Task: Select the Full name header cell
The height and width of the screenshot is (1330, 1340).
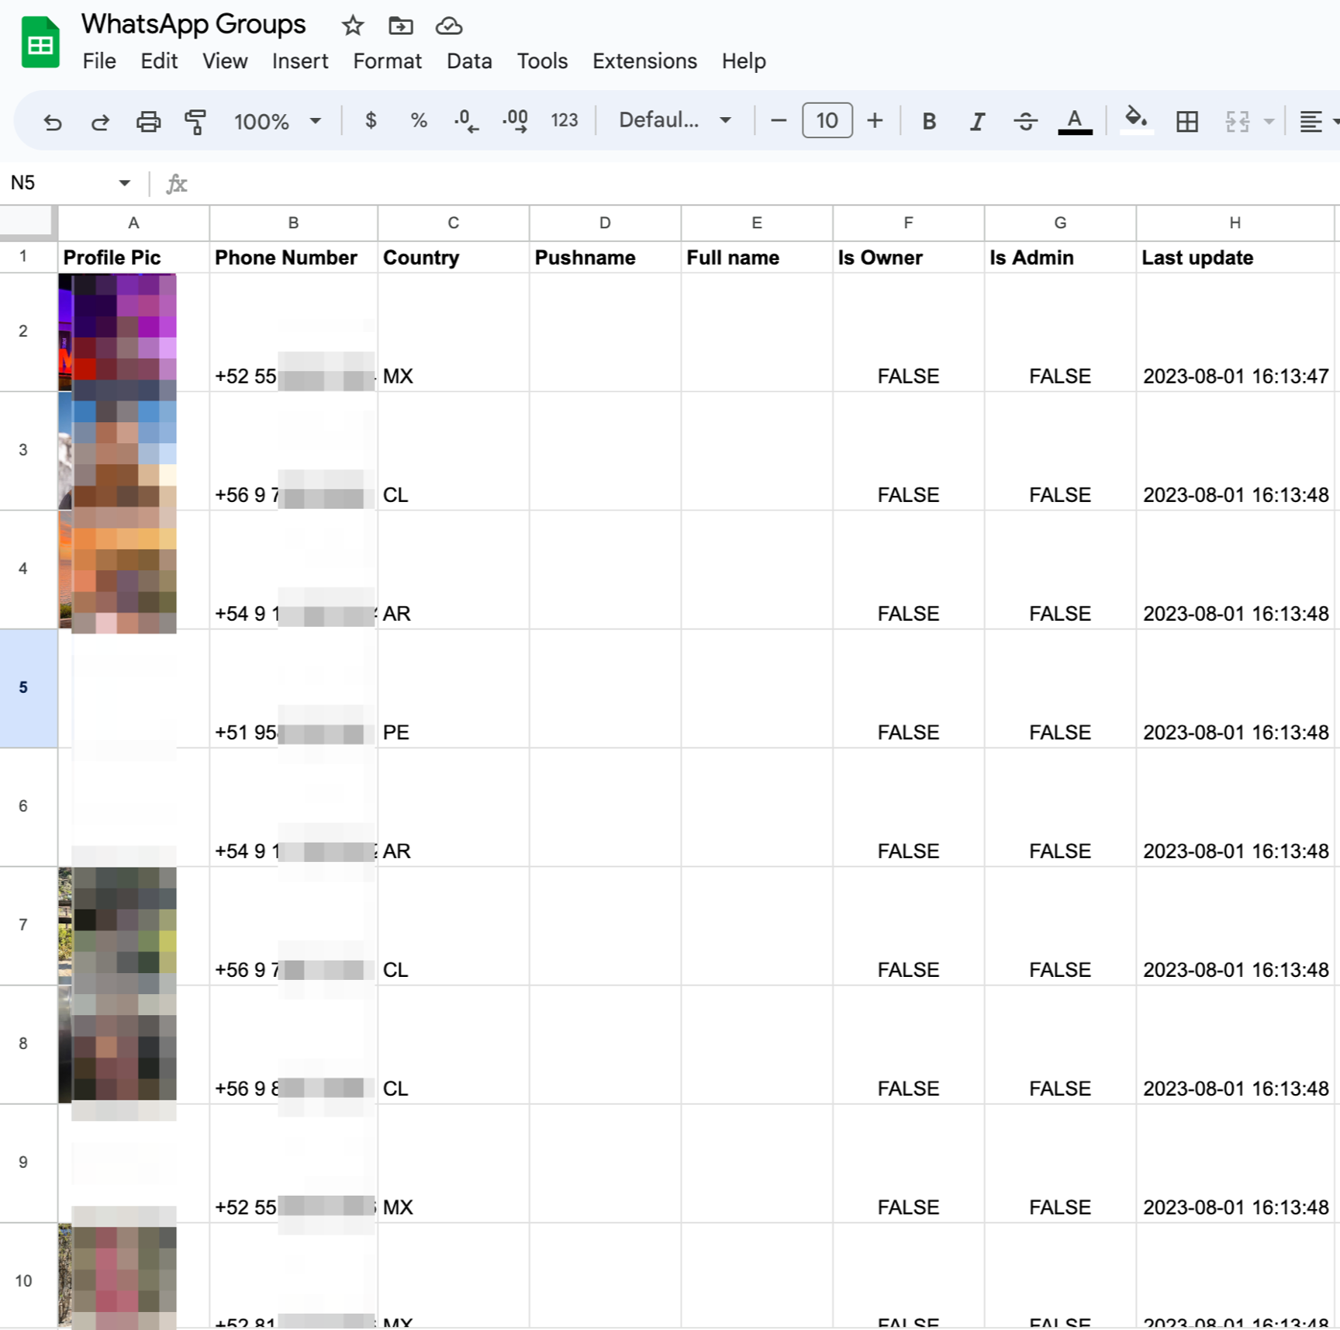Action: (756, 258)
